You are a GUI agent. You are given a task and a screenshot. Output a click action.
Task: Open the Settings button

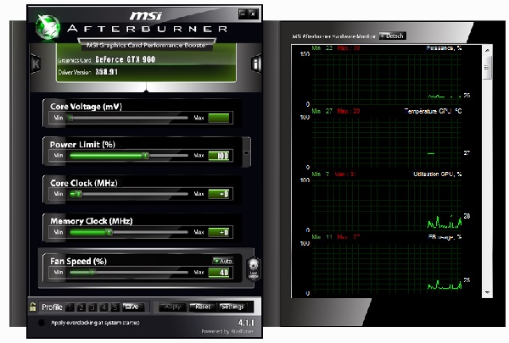tap(232, 307)
